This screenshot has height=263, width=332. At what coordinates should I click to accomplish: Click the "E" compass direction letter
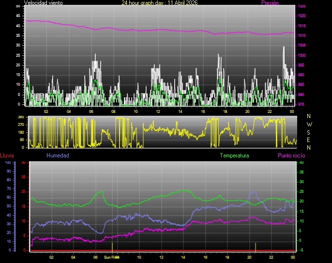309,140
